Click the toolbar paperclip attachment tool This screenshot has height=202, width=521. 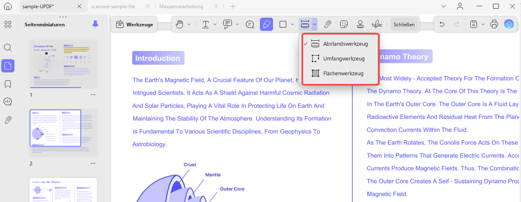328,24
